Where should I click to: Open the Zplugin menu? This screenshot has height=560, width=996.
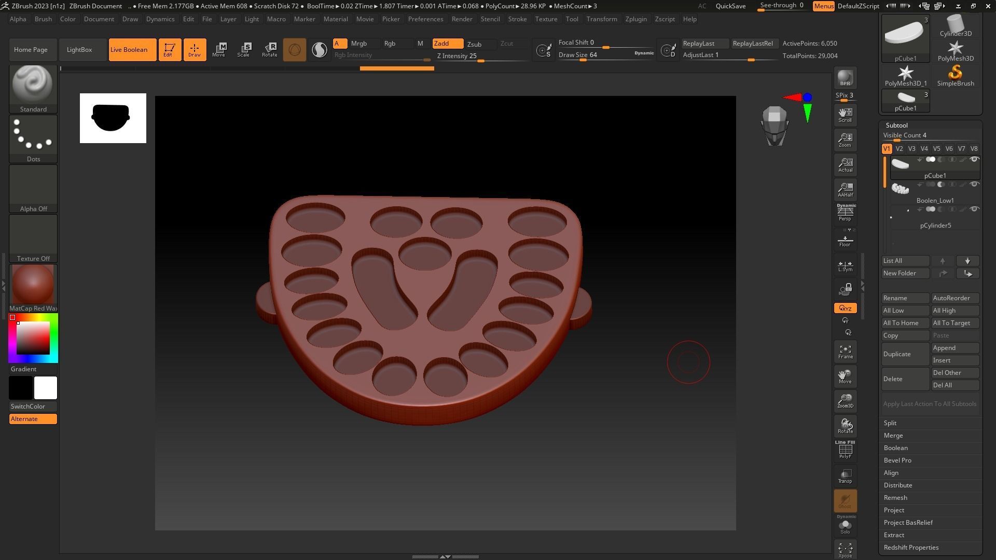coord(635,19)
